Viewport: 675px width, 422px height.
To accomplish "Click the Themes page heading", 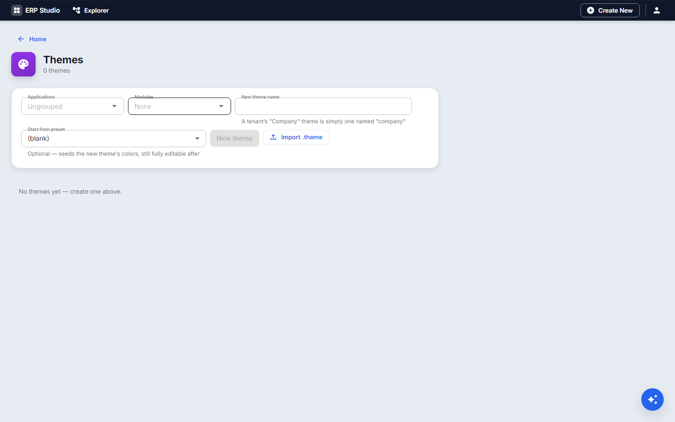I will coord(63,60).
